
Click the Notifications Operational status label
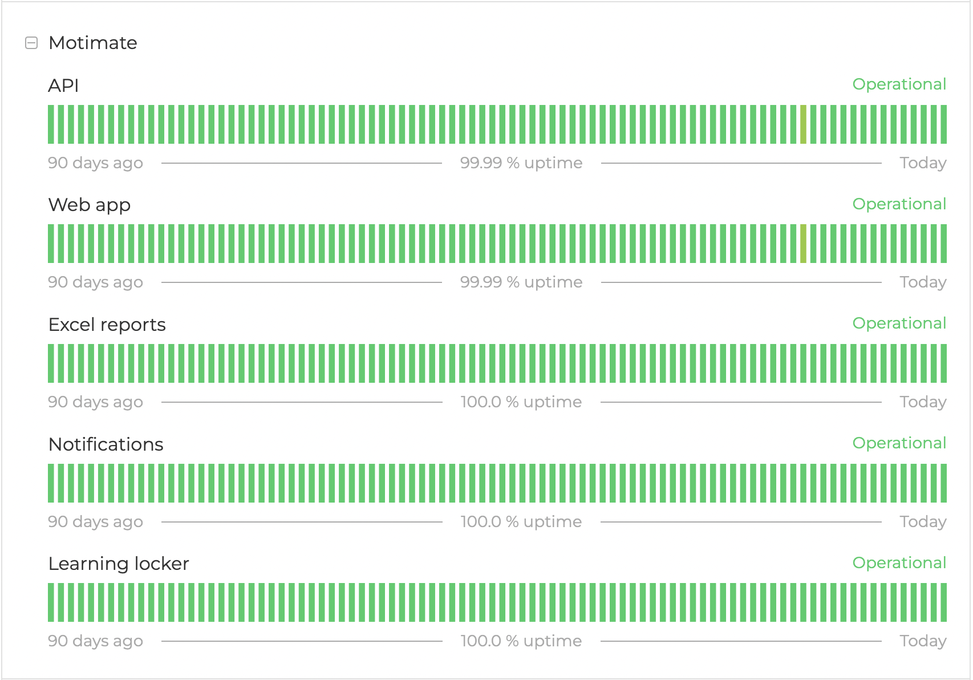899,443
